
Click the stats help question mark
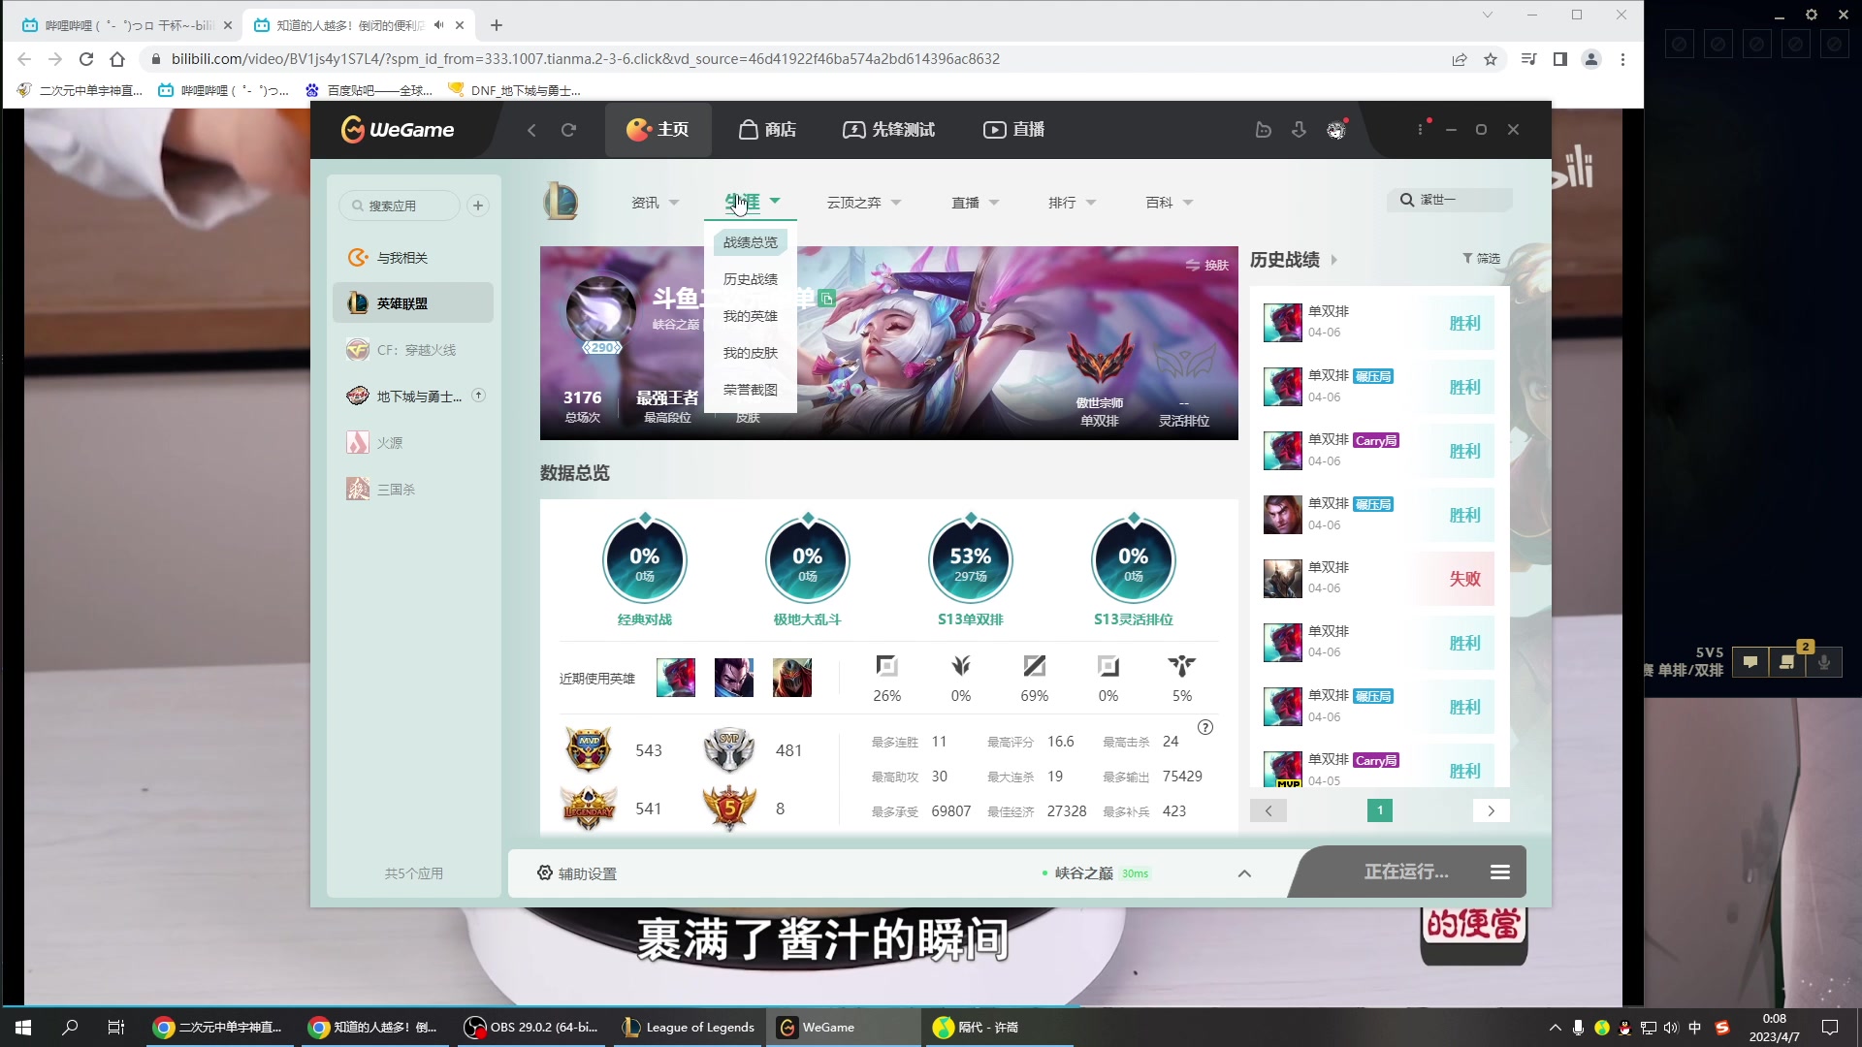pyautogui.click(x=1205, y=727)
